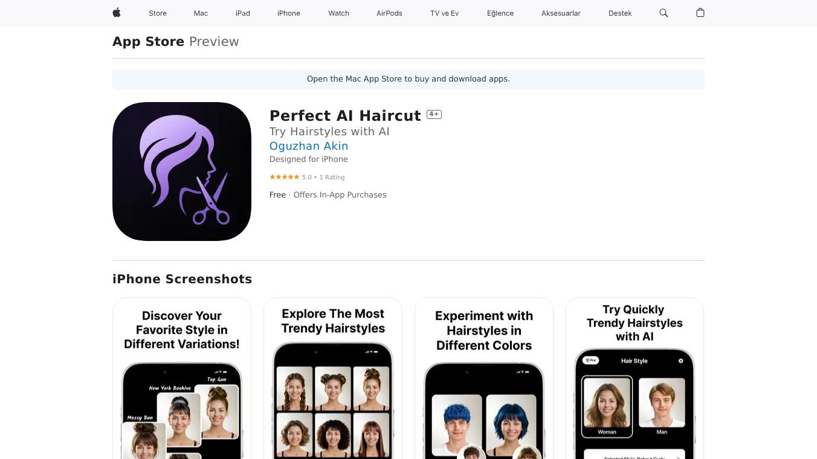Click the Apple logo icon
Viewport: 817px width, 459px height.
point(117,13)
